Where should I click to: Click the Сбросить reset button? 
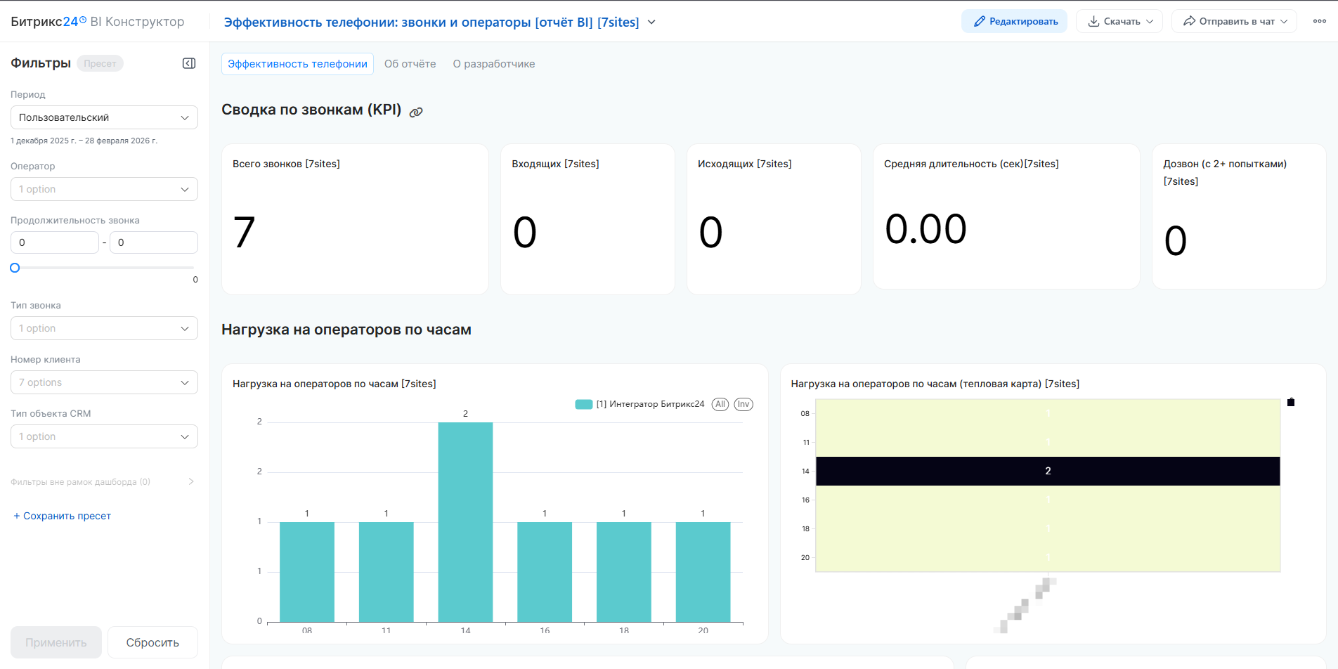(x=152, y=642)
